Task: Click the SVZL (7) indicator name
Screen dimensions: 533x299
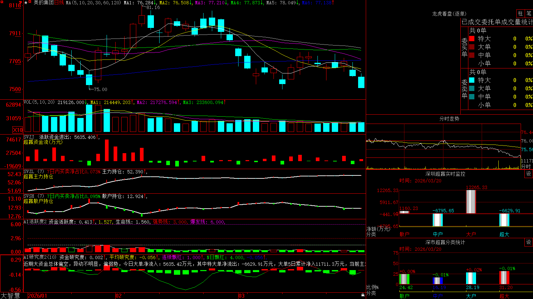Action: click(34, 171)
